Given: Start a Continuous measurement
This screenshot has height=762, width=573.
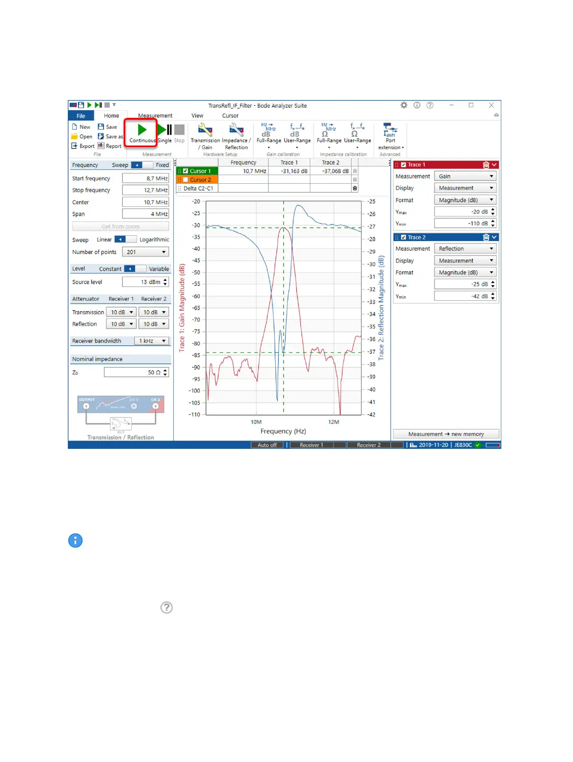Looking at the screenshot, I should 142,133.
